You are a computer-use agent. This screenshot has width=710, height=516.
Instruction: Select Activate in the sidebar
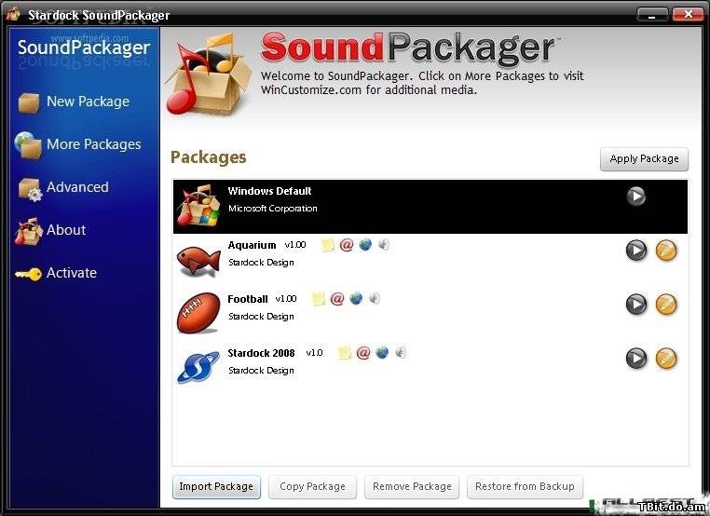(x=72, y=273)
